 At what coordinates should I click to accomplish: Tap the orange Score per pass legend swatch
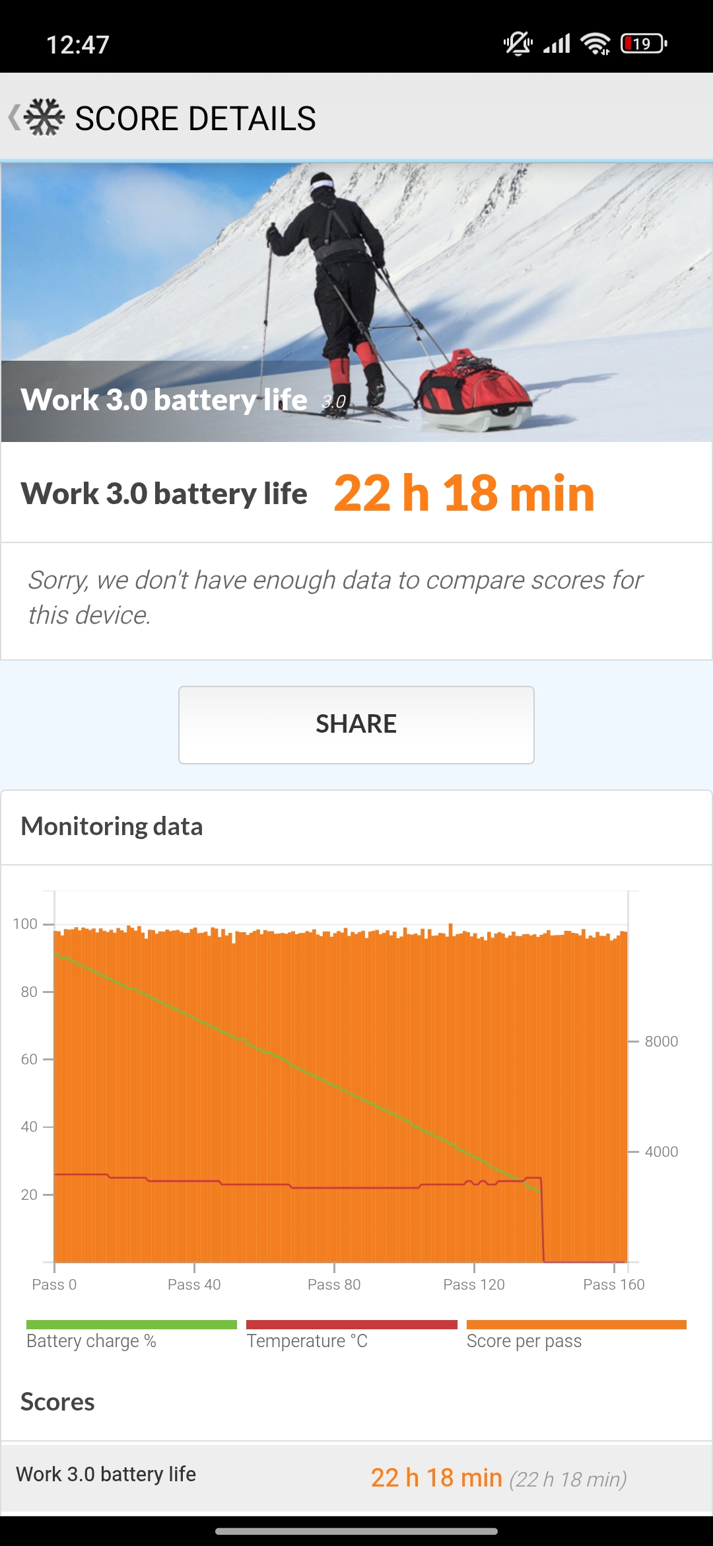pos(576,1325)
